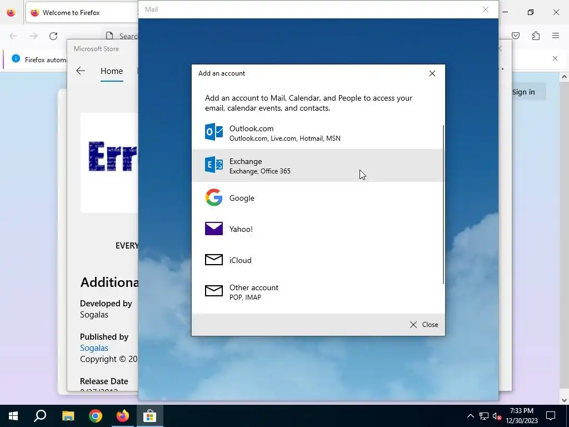Click the Mail window title
The height and width of the screenshot is (427, 569).
click(x=151, y=9)
